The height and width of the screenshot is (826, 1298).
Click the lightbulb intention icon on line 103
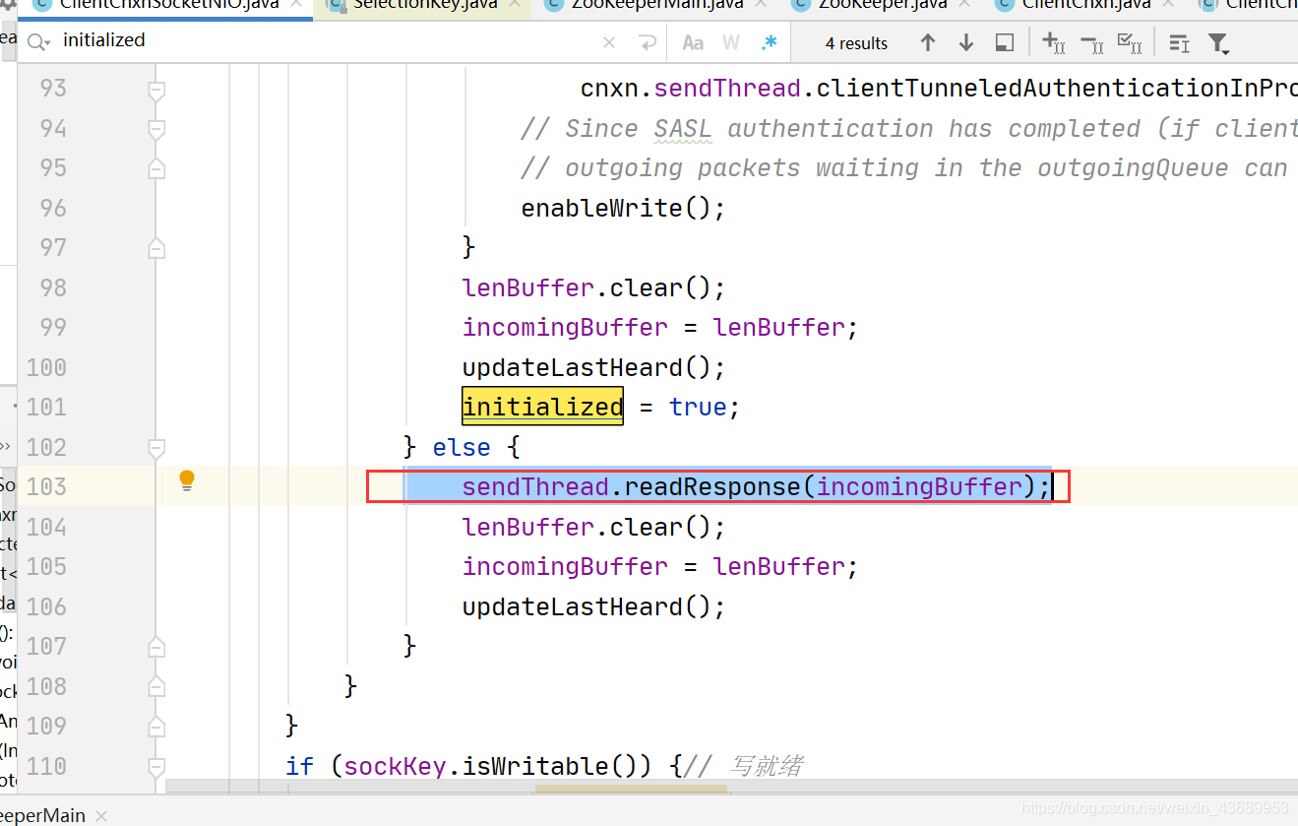tap(187, 480)
